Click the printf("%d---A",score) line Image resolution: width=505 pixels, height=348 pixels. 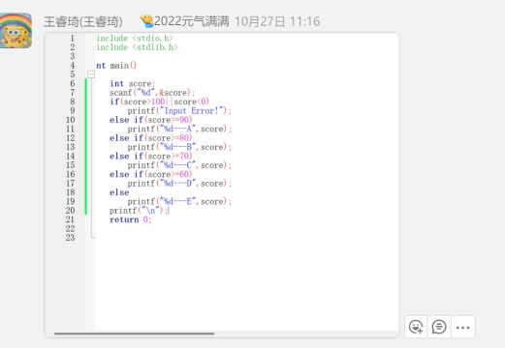click(x=179, y=129)
